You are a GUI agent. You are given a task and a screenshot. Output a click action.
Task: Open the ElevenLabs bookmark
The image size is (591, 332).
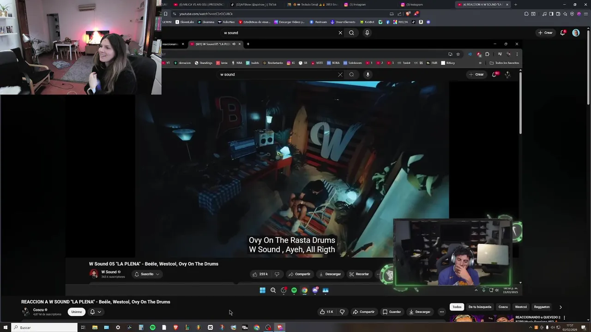(x=185, y=22)
